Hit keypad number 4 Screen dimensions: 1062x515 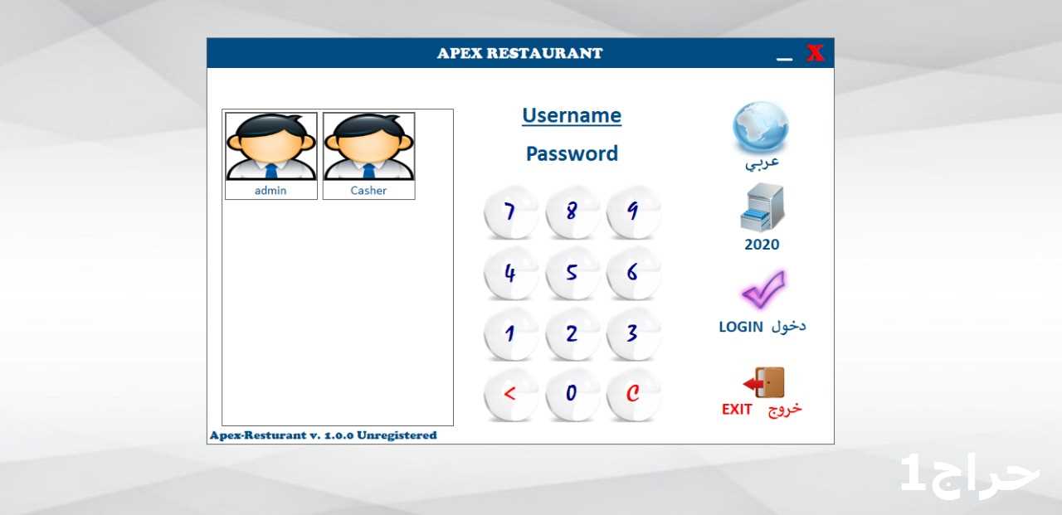click(x=510, y=273)
